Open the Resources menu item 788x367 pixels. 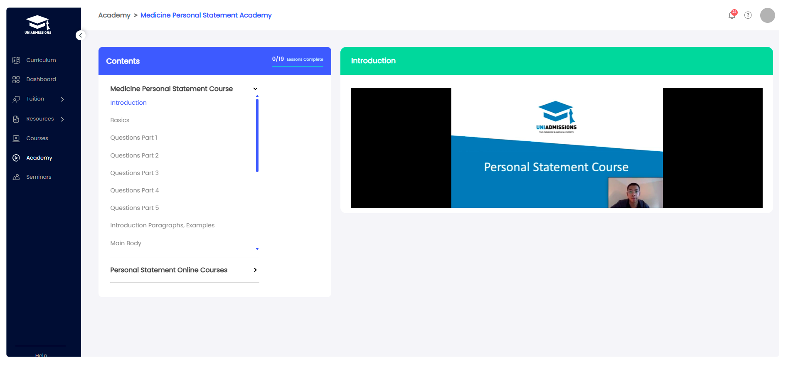tap(40, 119)
